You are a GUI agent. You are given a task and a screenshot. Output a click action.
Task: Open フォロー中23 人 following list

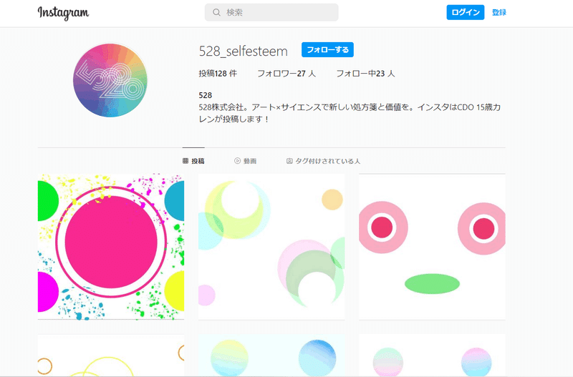(365, 74)
